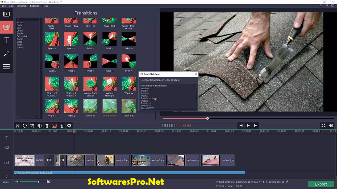This screenshot has height=189, width=337.
Task: Select the Titles tool in the left sidebar
Action: point(7,40)
